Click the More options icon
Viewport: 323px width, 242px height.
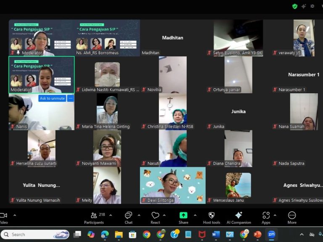292,216
